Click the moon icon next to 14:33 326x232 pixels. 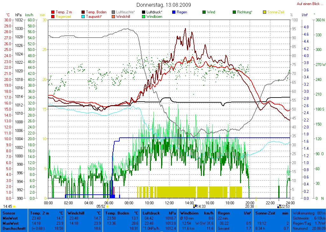click(x=195, y=207)
